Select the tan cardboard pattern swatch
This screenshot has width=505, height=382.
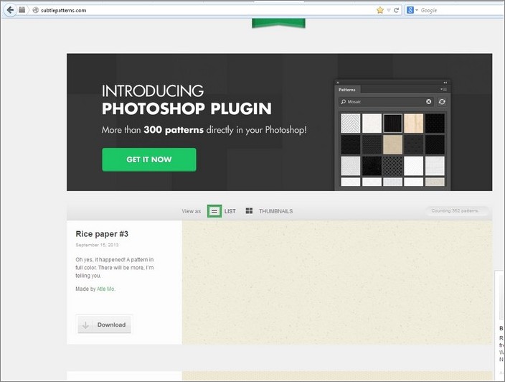[392, 144]
